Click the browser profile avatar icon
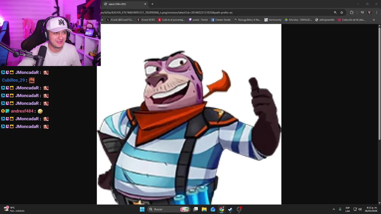 tap(369, 12)
